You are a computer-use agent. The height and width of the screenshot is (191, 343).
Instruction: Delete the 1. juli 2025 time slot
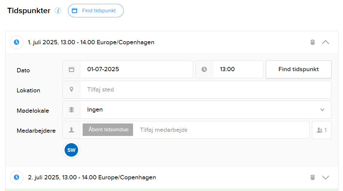point(313,42)
